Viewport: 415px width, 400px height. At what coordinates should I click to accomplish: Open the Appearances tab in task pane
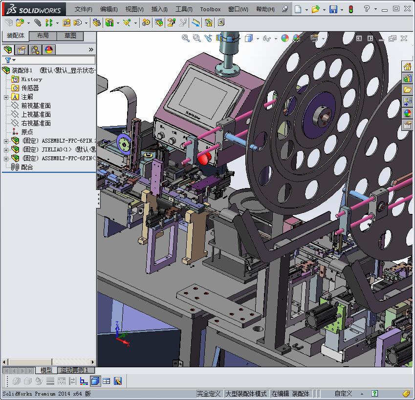pyautogui.click(x=407, y=113)
